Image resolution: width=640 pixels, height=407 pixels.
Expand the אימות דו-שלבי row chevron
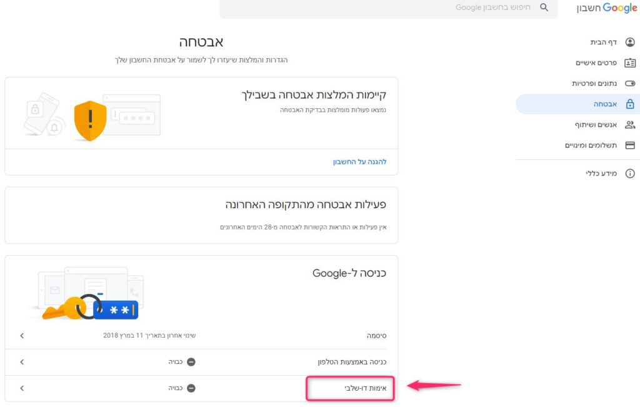(22, 388)
